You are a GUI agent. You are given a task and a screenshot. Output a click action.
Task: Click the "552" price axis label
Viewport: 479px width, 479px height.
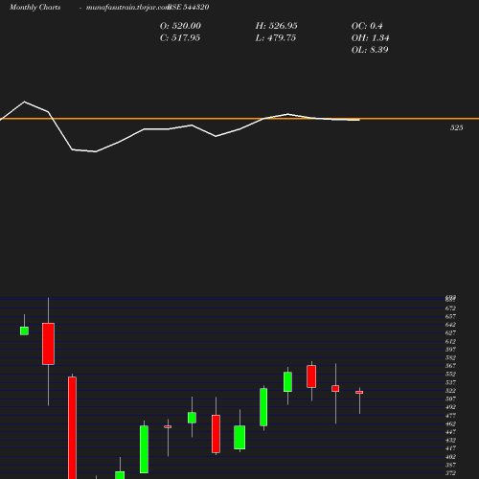[x=450, y=375]
